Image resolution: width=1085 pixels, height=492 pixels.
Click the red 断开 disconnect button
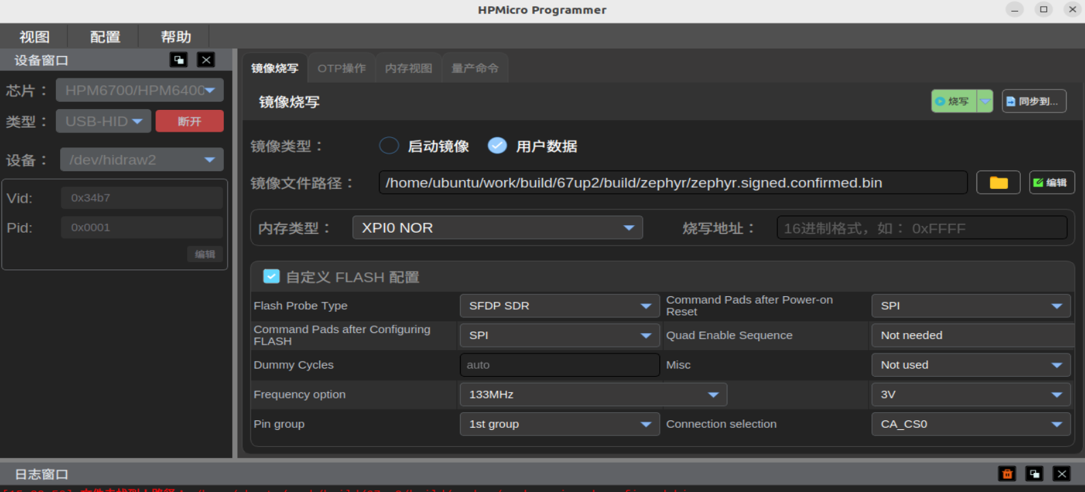190,121
